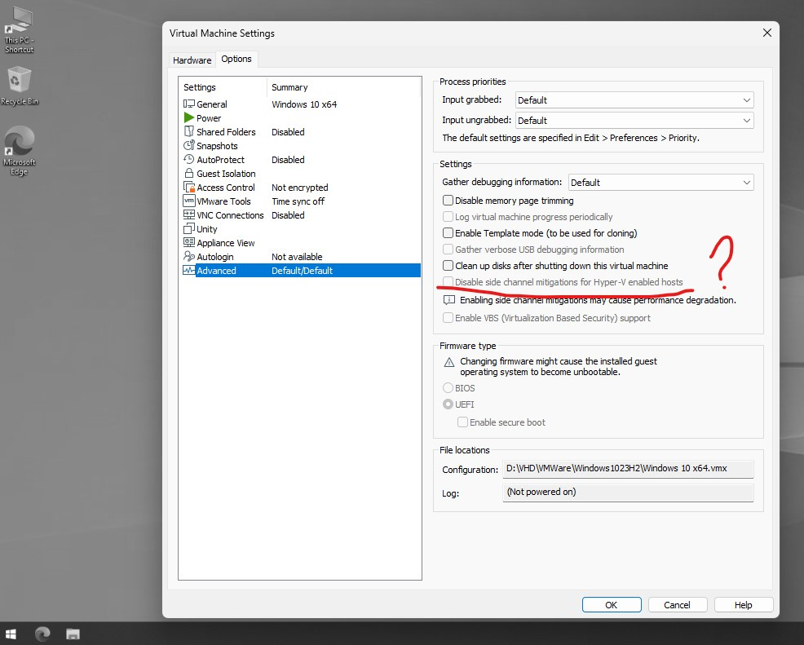This screenshot has width=804, height=645.
Task: Toggle Gather verbose USB debugging information
Action: (448, 250)
